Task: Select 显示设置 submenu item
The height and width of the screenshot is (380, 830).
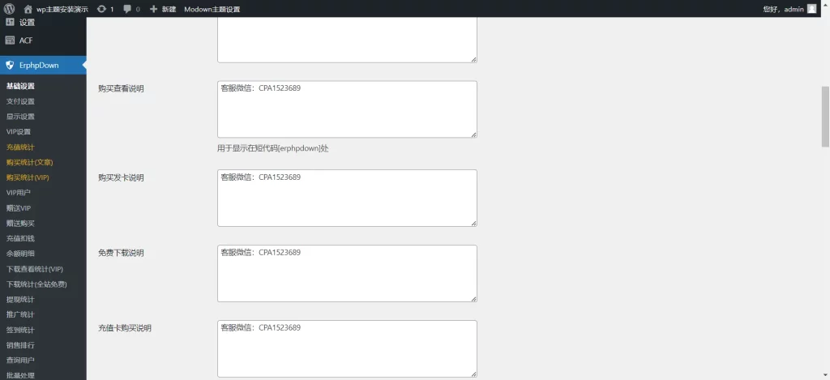Action: (20, 117)
